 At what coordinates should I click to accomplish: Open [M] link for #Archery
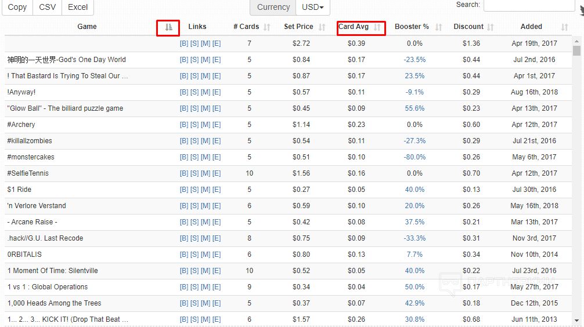click(206, 125)
